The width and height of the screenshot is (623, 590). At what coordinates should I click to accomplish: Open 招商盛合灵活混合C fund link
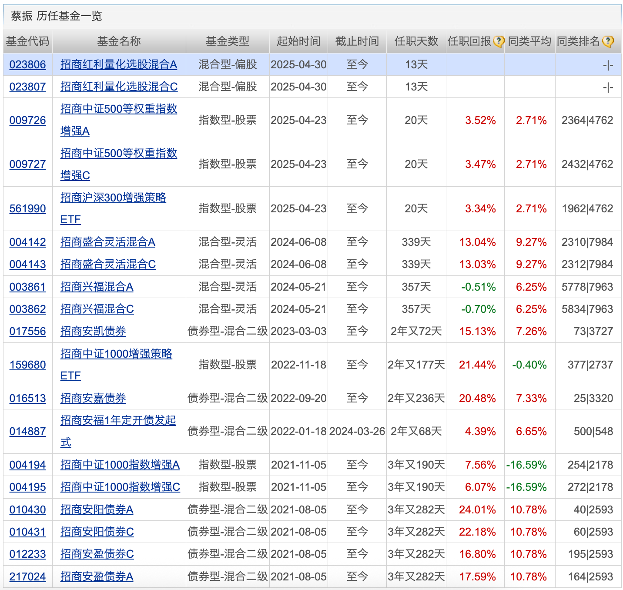108,265
